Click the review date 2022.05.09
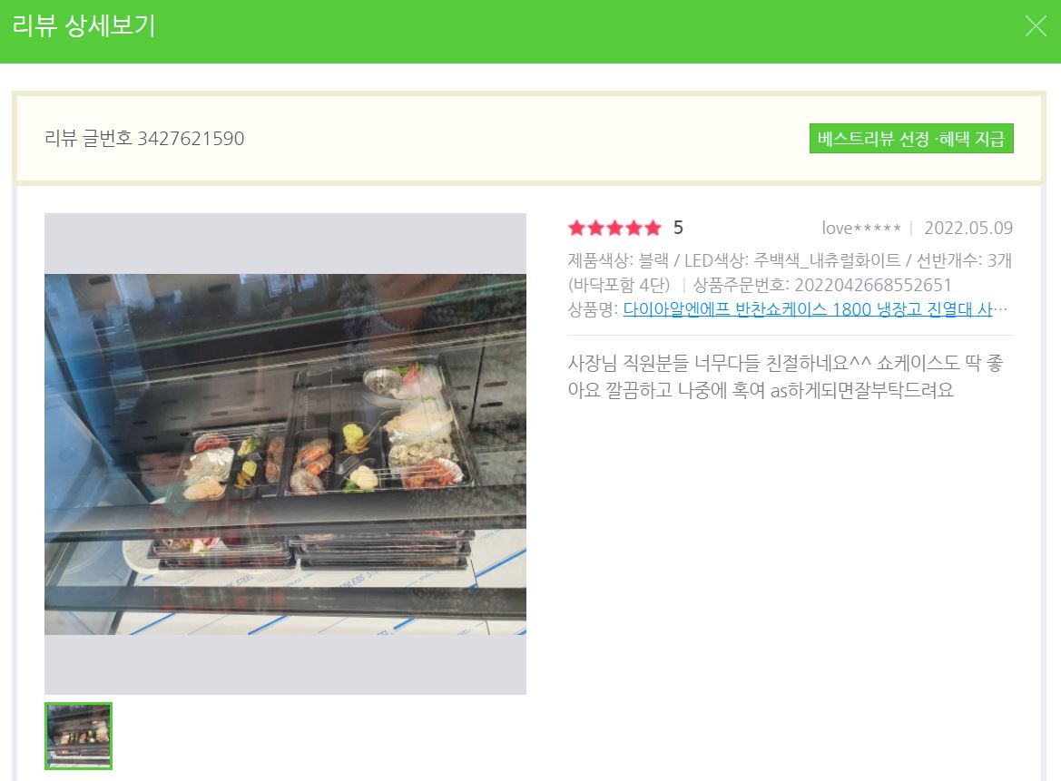This screenshot has height=781, width=1061. click(968, 228)
